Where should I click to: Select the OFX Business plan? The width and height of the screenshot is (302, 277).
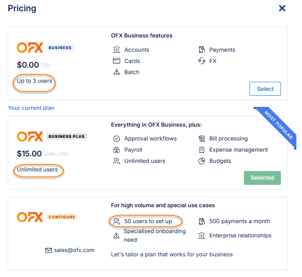point(265,89)
